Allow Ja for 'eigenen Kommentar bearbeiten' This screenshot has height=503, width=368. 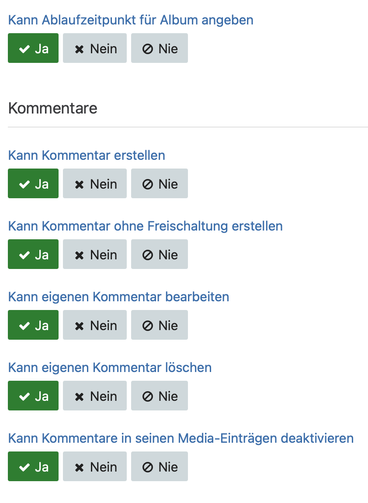33,325
